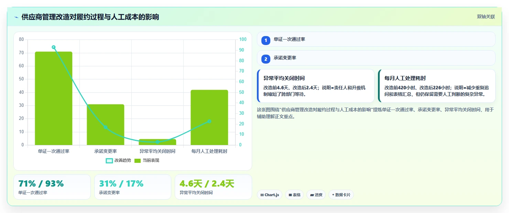Click the 承诺变更率 green bar

tap(106, 125)
